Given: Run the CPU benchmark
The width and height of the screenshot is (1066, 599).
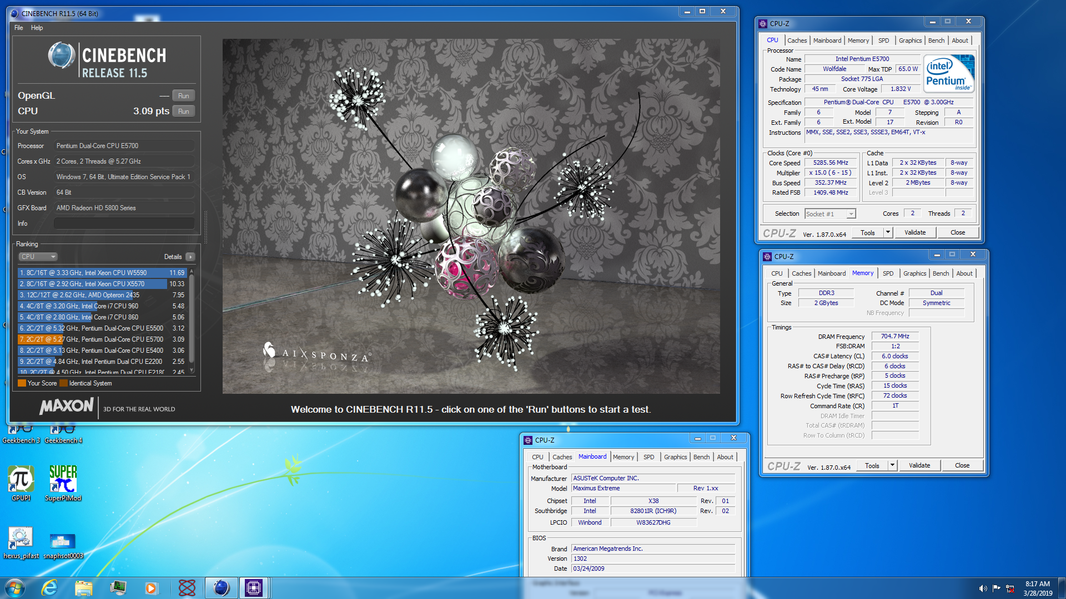Looking at the screenshot, I should (183, 111).
